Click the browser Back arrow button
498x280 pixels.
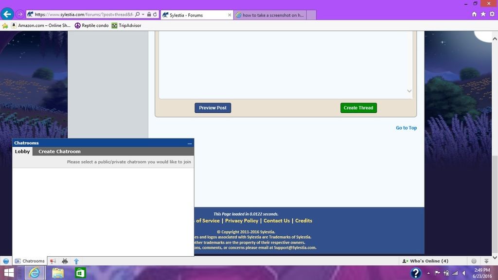(x=7, y=14)
